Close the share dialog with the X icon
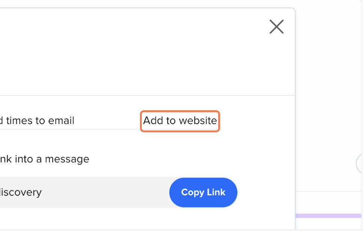This screenshot has width=363, height=231. (276, 27)
